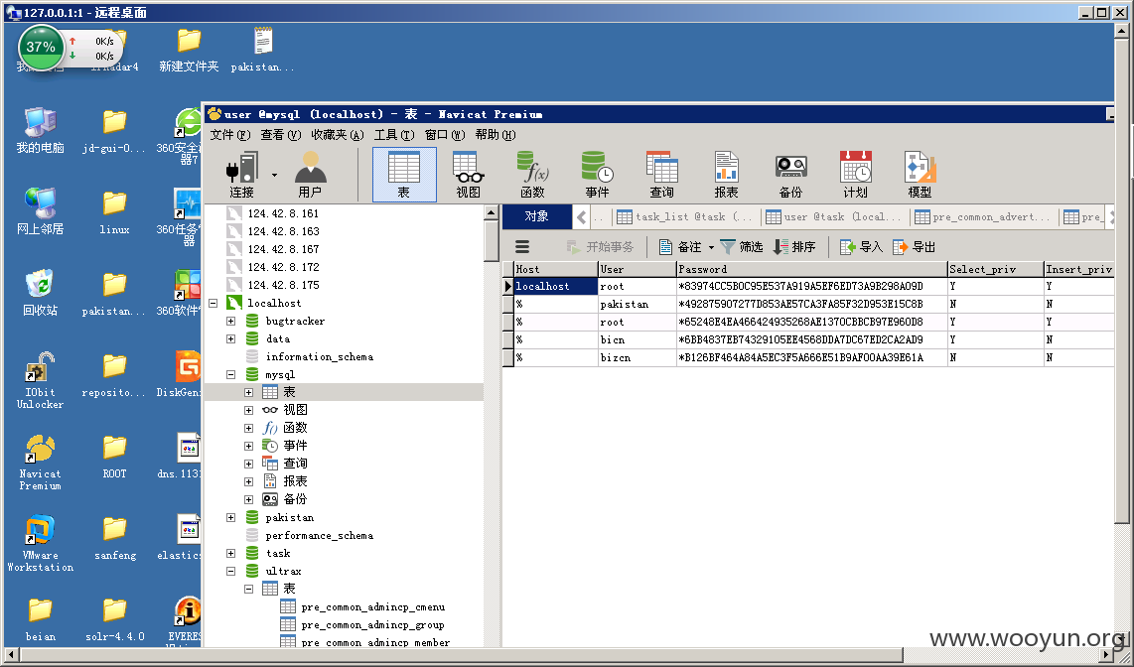Open the 用户 user manager
This screenshot has height=667, width=1134.
point(310,174)
